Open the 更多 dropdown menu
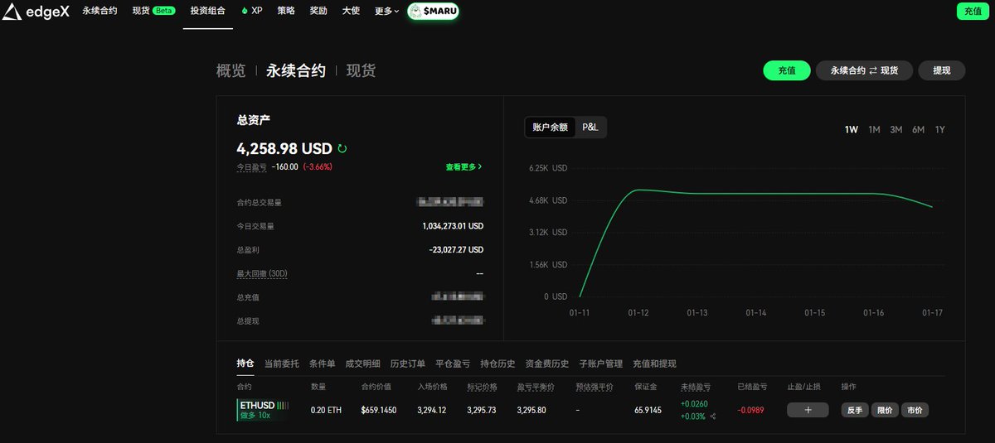The width and height of the screenshot is (995, 443). click(386, 12)
